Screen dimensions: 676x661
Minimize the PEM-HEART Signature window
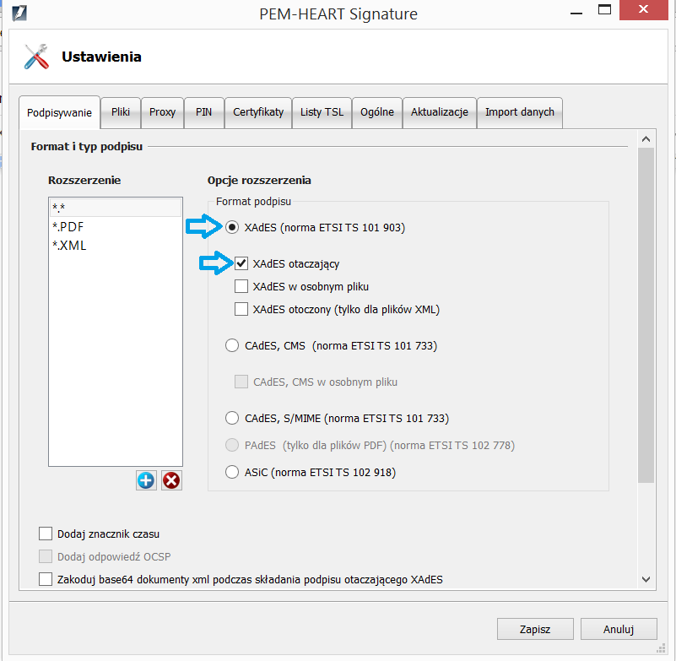[576, 13]
